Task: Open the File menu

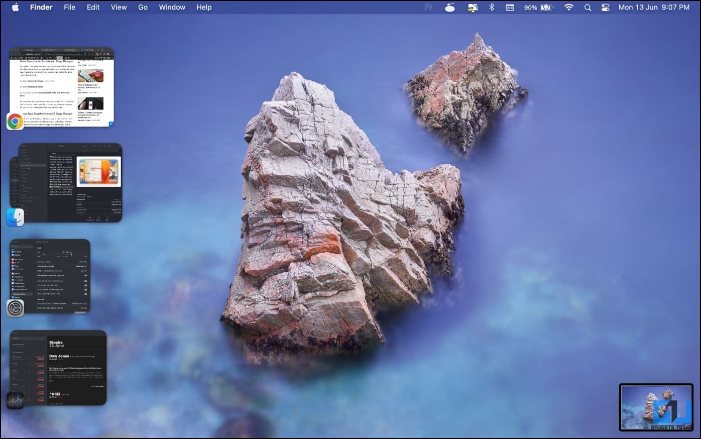Action: point(69,7)
